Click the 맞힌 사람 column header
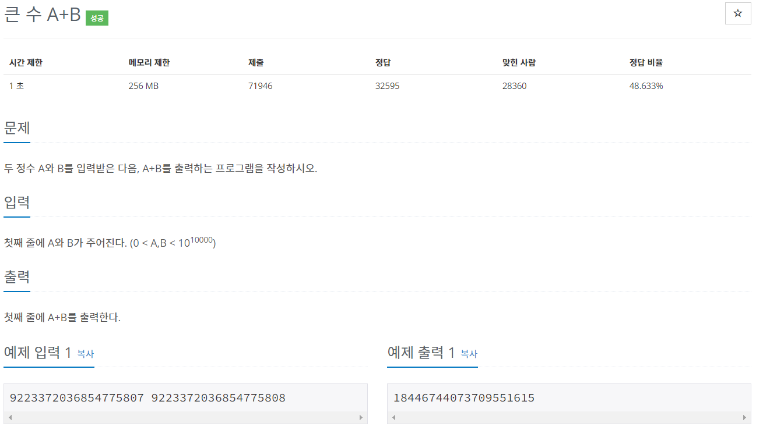 click(x=519, y=63)
